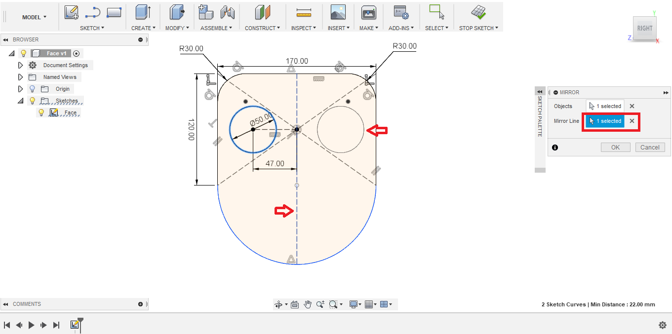Click the Display Settings monitor icon
Screen dimensions: 672x334
(x=354, y=304)
